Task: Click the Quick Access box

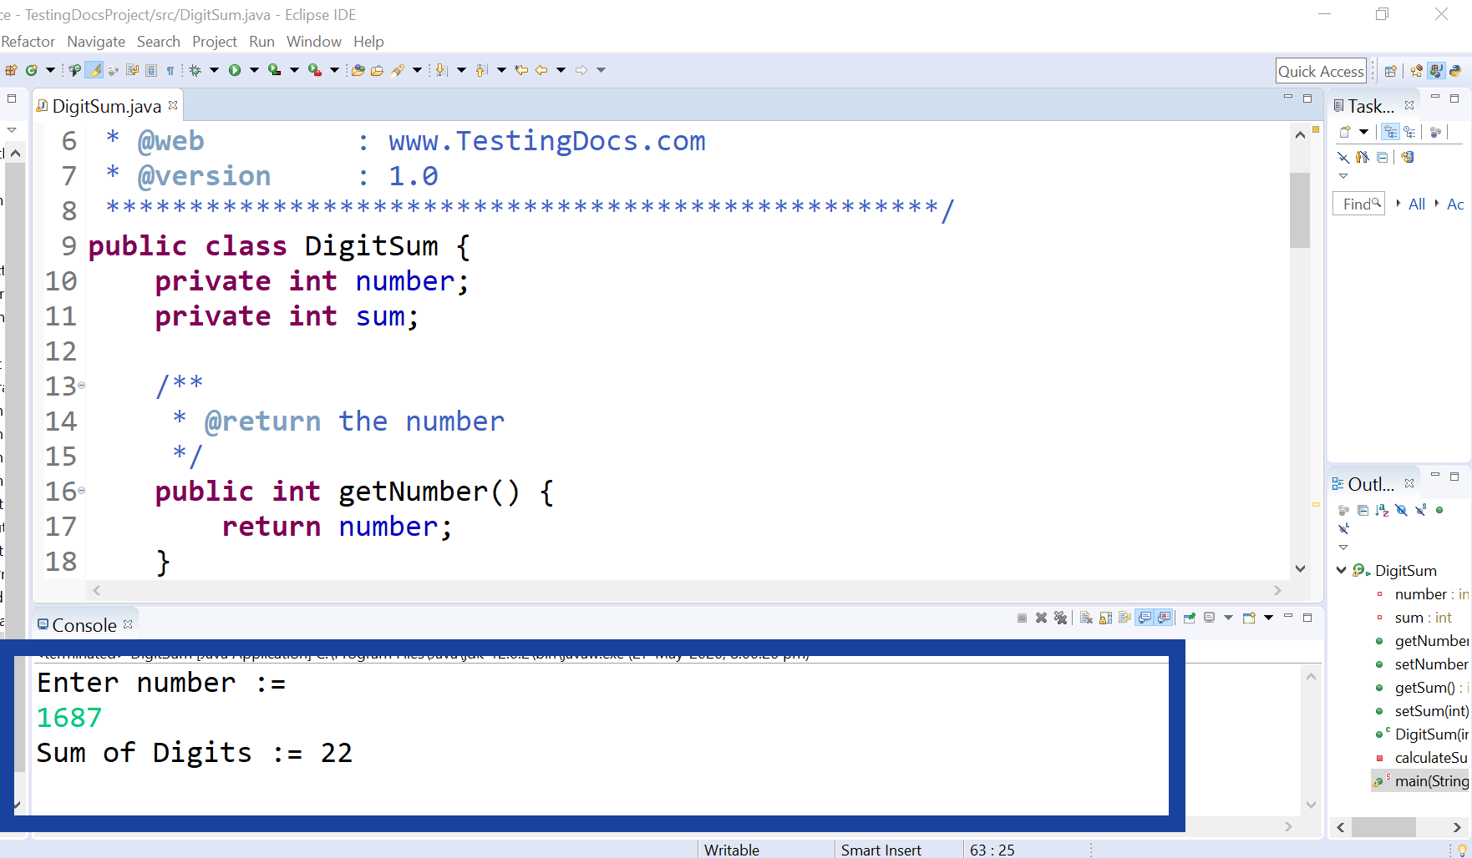Action: tap(1321, 71)
